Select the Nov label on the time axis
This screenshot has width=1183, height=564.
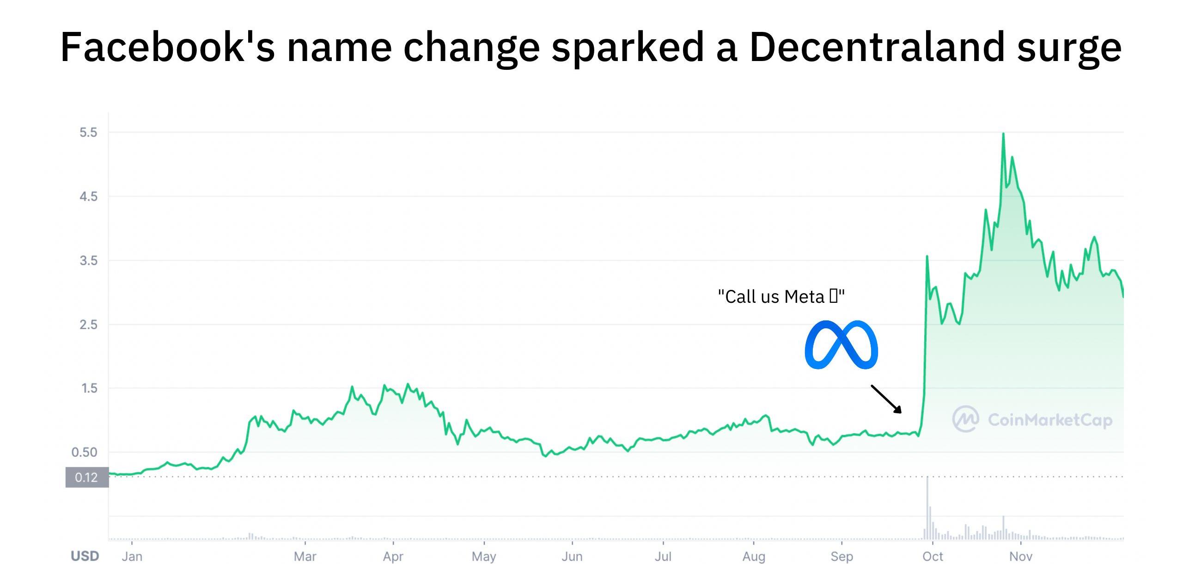coord(1020,556)
